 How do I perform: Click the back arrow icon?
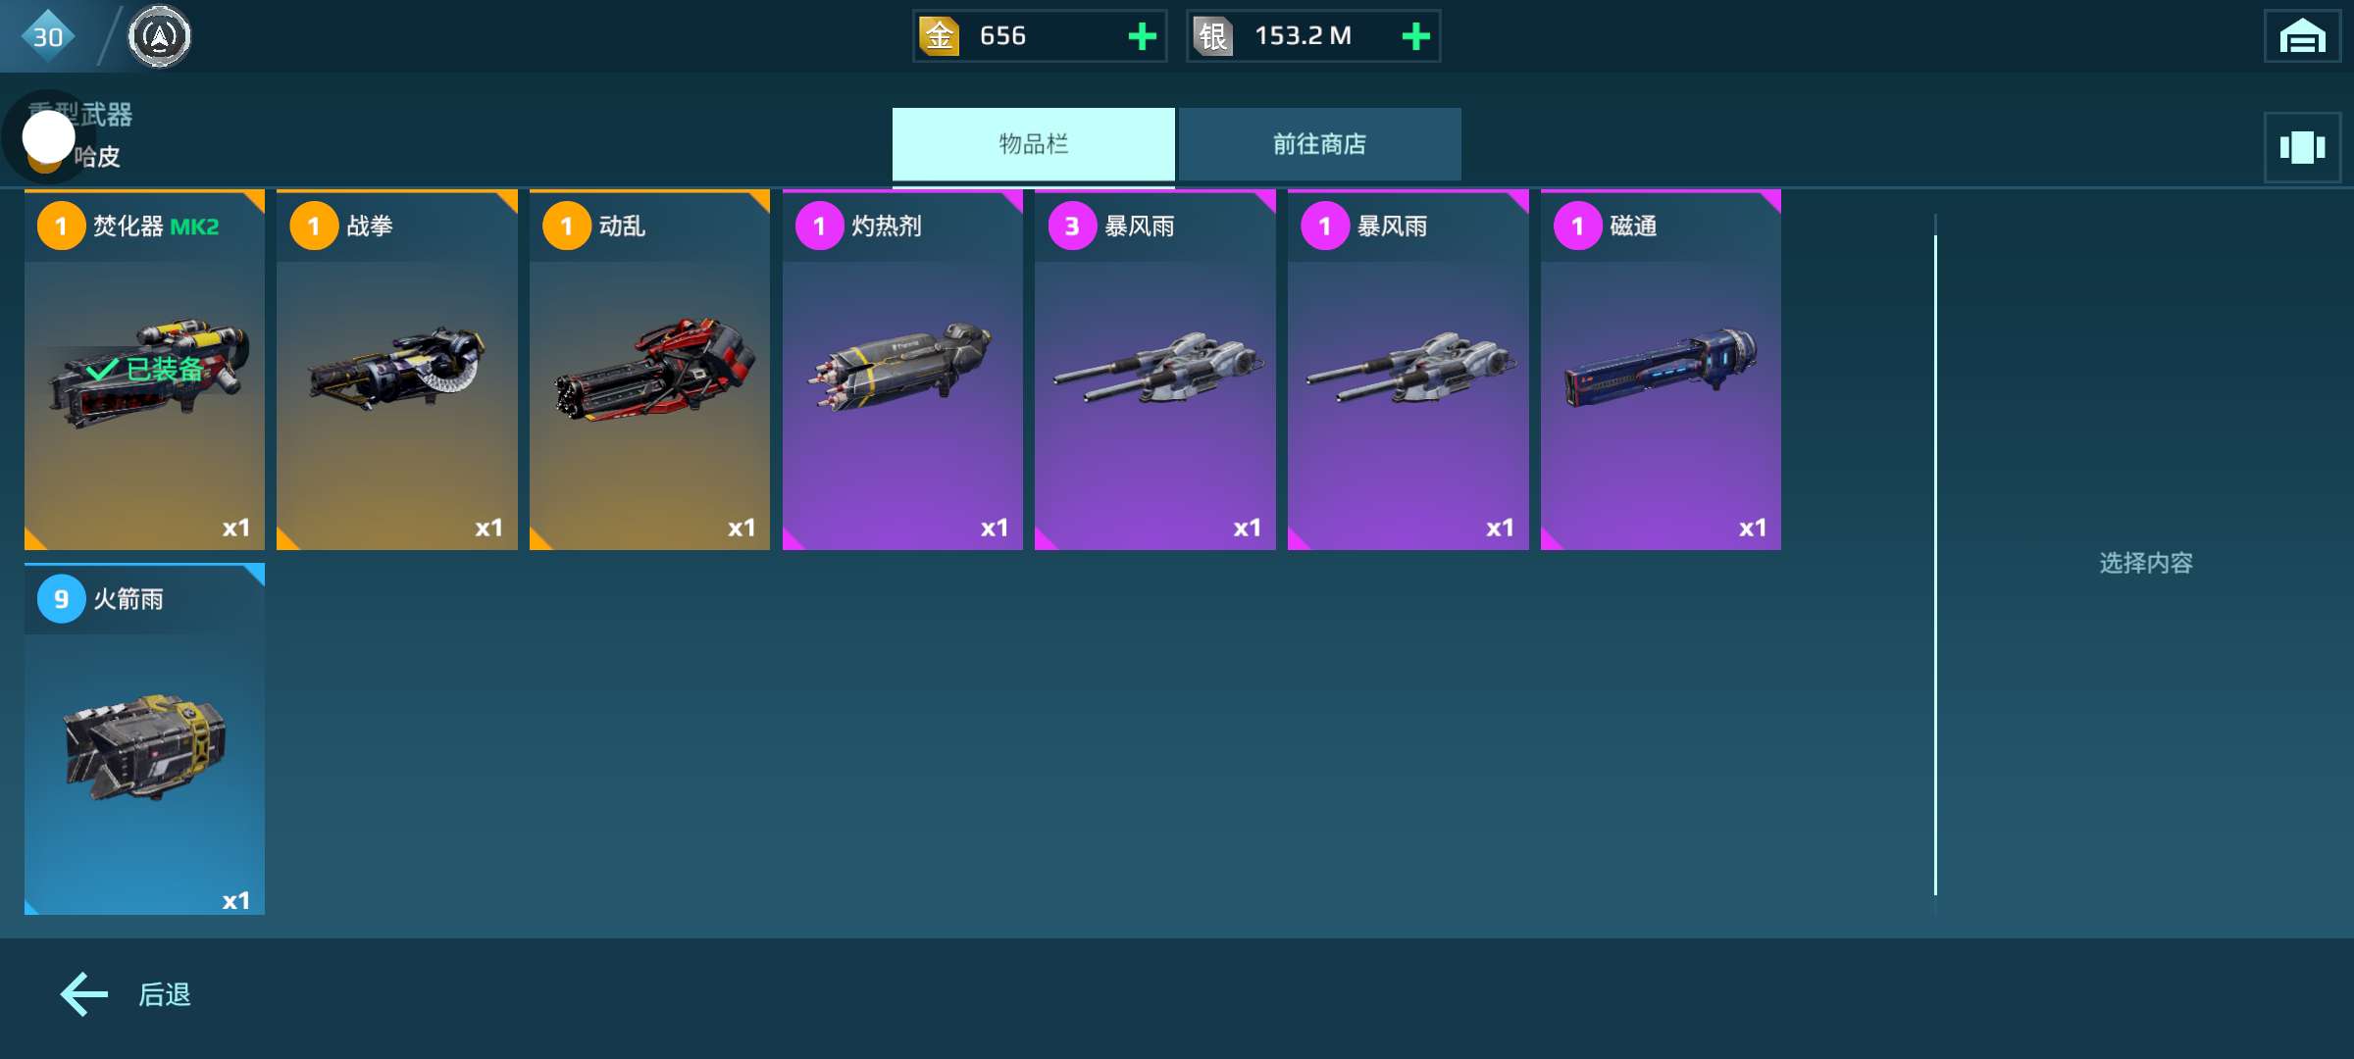point(84,994)
